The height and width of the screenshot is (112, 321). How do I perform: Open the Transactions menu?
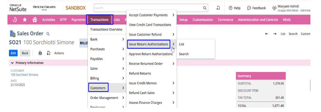(x=99, y=20)
